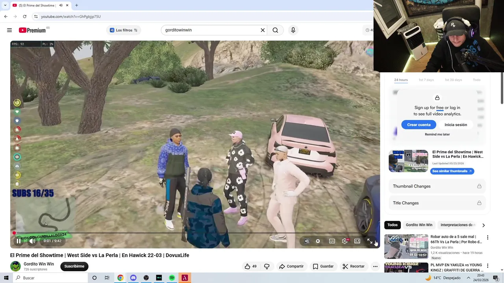Open PL MVP EN YAKUZA video title
Viewport: 504px width, 283px height.
[457, 268]
